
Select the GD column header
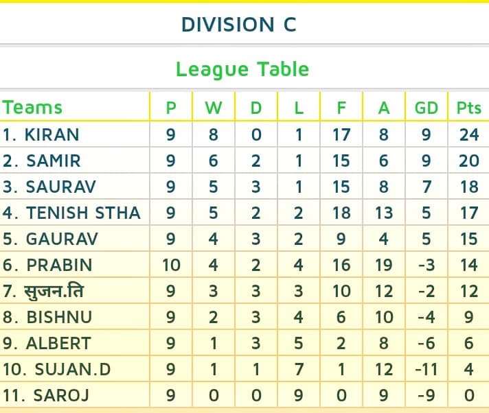tap(427, 108)
